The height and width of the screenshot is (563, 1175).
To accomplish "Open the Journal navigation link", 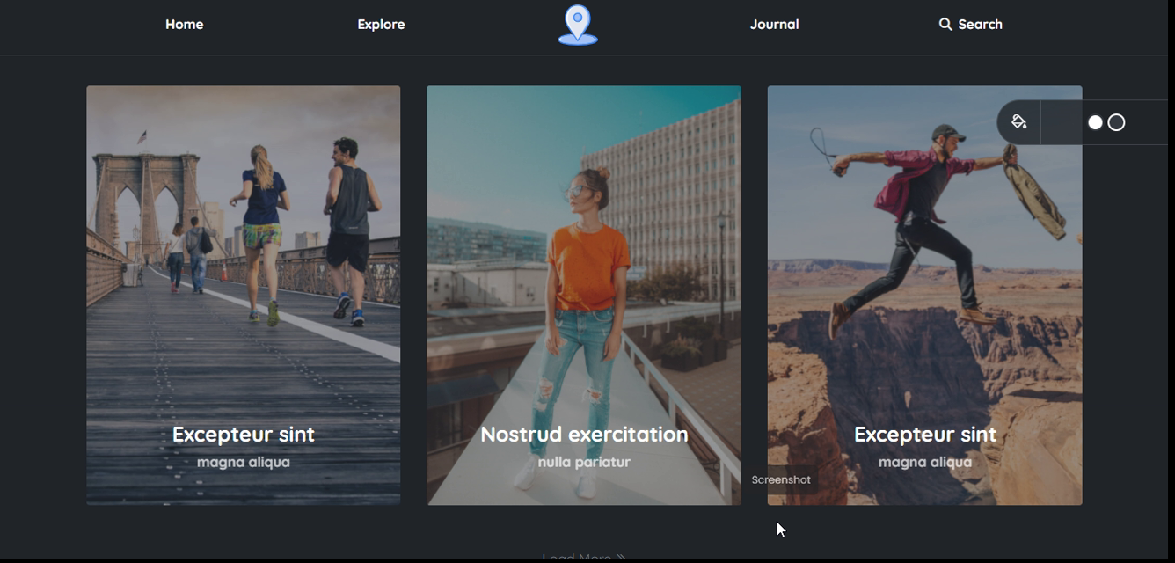I will tap(775, 25).
